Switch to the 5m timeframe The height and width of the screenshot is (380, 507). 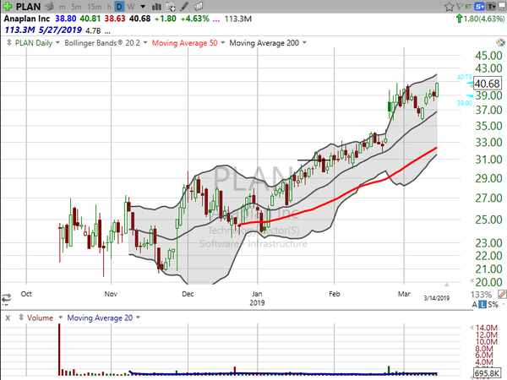pos(76,7)
